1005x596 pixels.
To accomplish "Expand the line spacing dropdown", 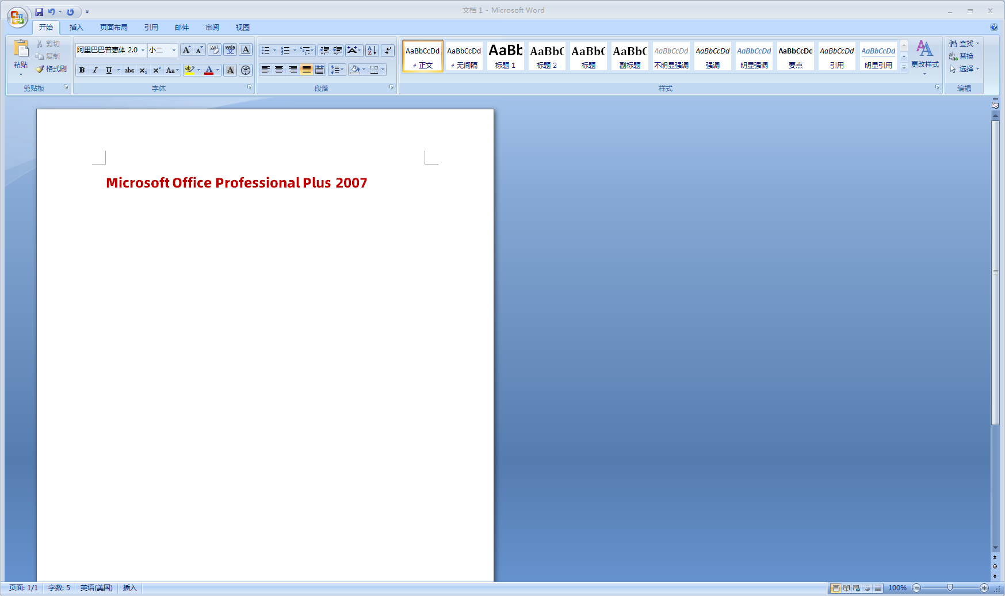I will [x=343, y=70].
